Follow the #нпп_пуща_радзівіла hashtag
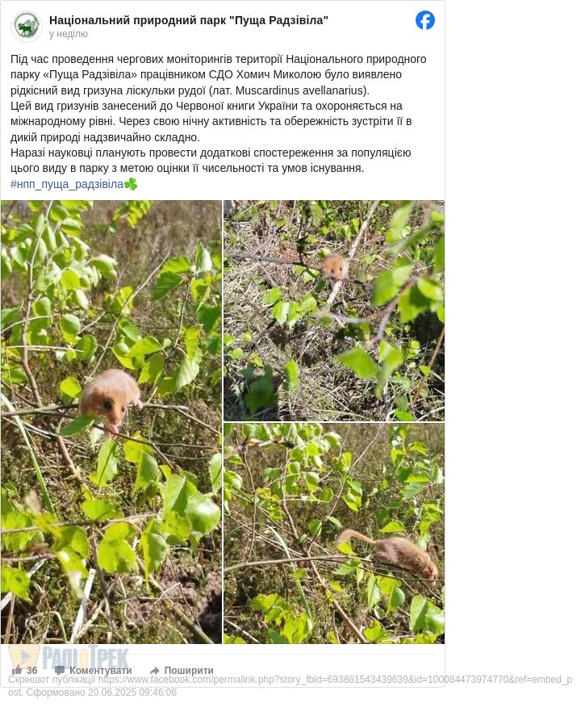This screenshot has width=581, height=707. (67, 184)
